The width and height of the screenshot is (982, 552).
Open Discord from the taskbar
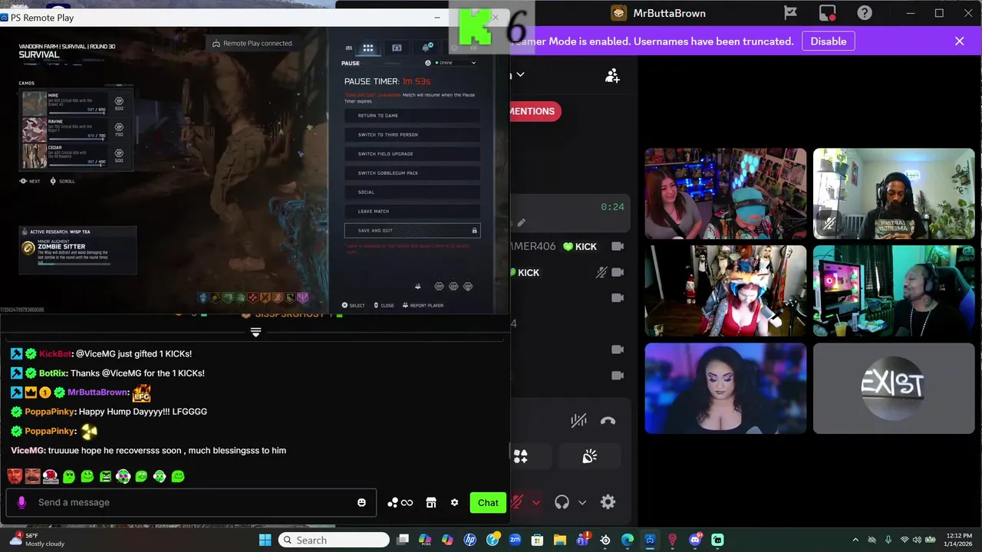(x=695, y=540)
